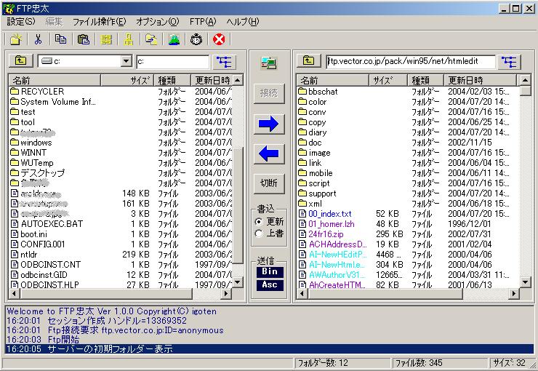Click the red X cancel icon
The width and height of the screenshot is (538, 371).
pyautogui.click(x=219, y=39)
